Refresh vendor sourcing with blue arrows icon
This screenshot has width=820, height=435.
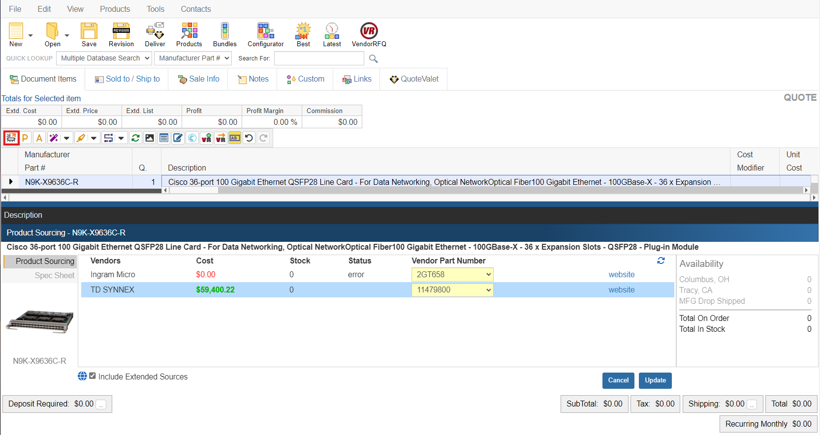[661, 261]
